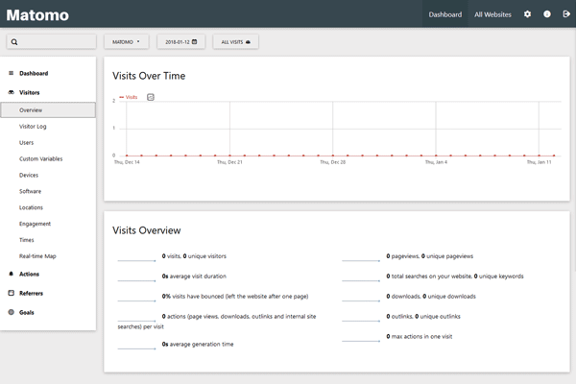
Task: Click the Referrers section icon in sidebar
Action: pyautogui.click(x=11, y=293)
